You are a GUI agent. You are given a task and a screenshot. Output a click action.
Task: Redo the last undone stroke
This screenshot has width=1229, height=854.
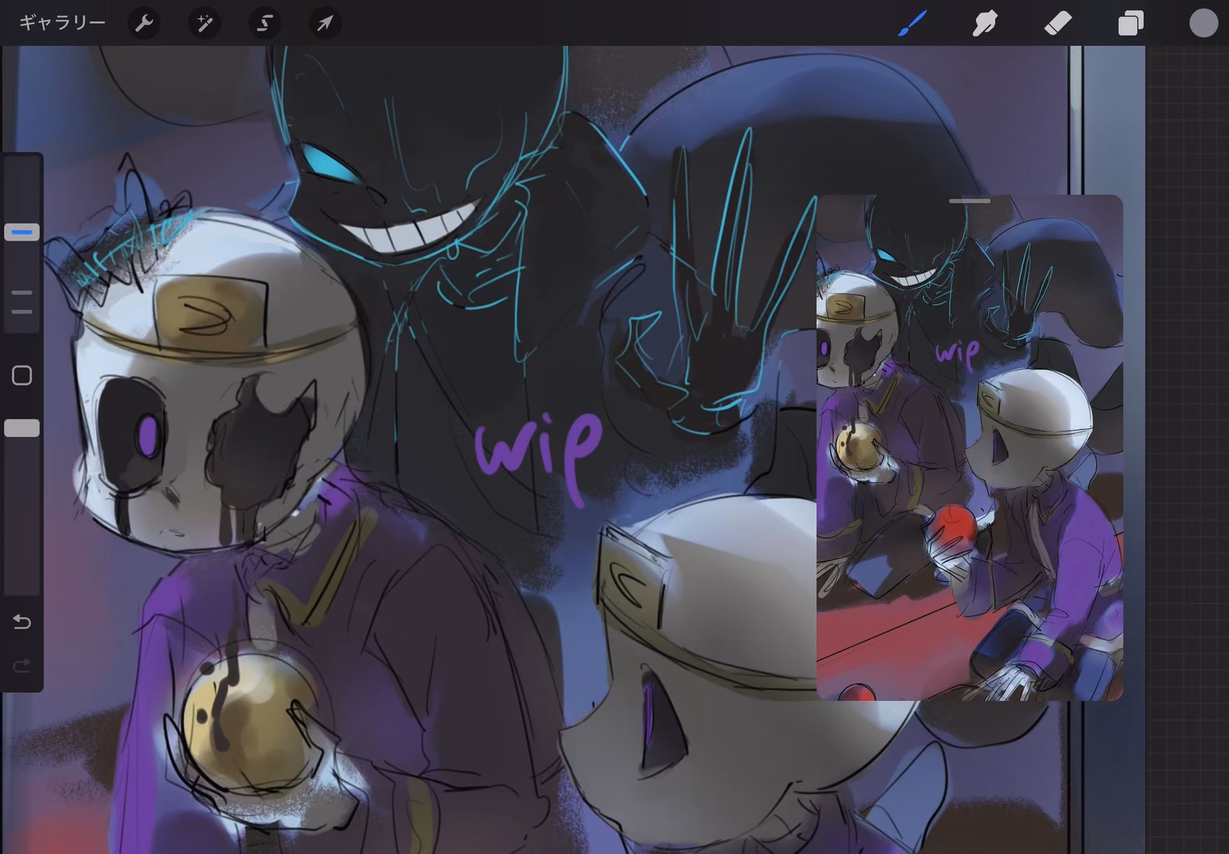coord(22,666)
